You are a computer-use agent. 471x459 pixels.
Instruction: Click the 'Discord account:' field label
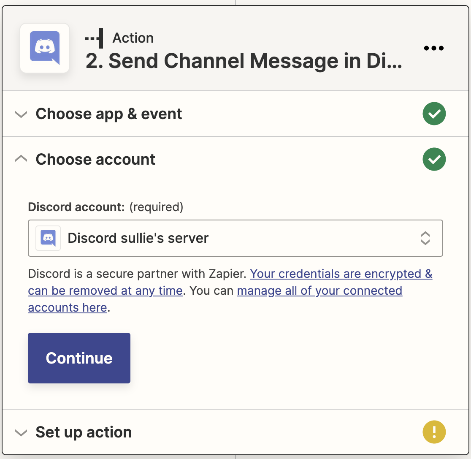[76, 207]
